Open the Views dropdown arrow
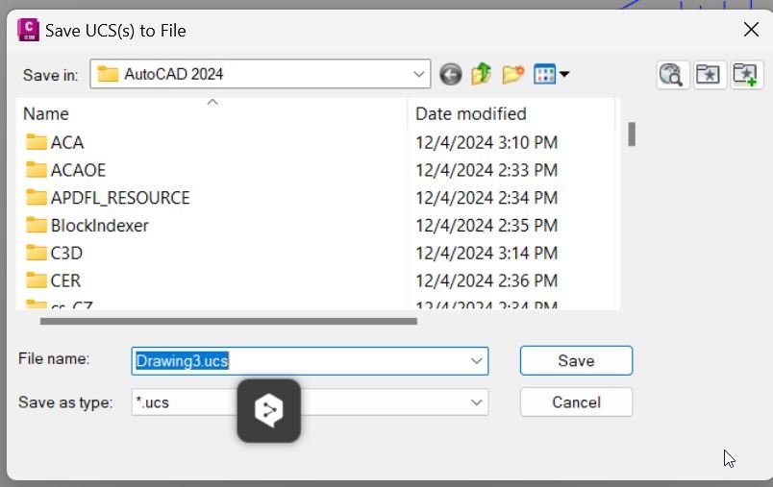Image resolution: width=773 pixels, height=487 pixels. pyautogui.click(x=564, y=74)
